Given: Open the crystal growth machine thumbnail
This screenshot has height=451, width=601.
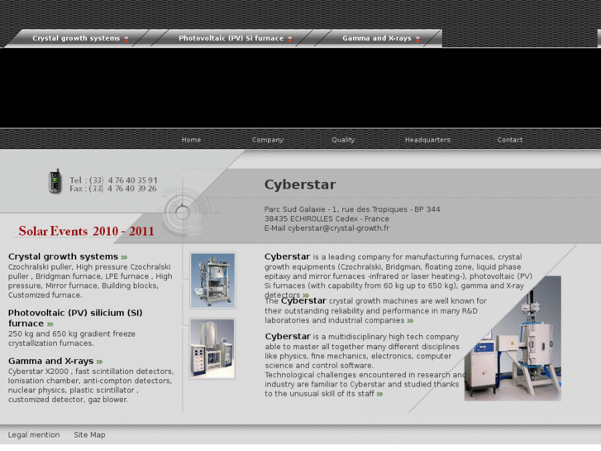Looking at the screenshot, I should point(212,281).
